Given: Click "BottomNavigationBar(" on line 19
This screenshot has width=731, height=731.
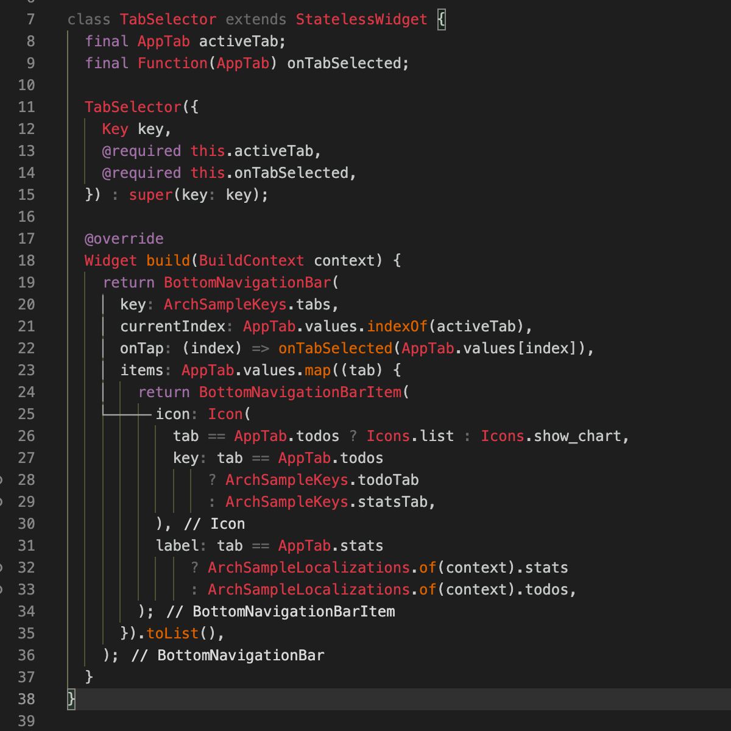Looking at the screenshot, I should tap(252, 283).
